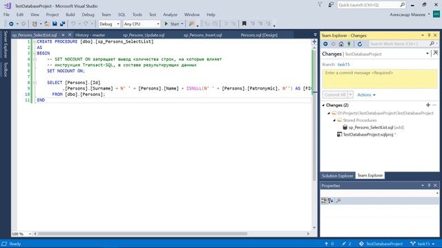Screen dimensions: 442x248
Task: Click the Team Explorer Back icon
Action: click(x=325, y=44)
